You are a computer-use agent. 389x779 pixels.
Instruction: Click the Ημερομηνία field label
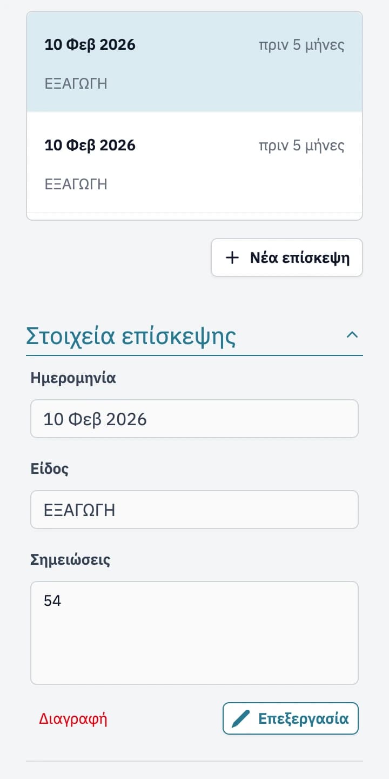pos(73,378)
